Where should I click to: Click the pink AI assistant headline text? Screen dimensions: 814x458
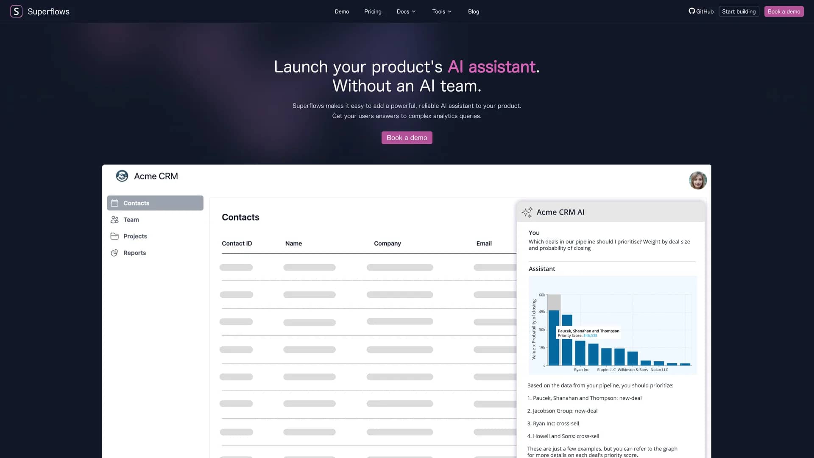(x=491, y=67)
